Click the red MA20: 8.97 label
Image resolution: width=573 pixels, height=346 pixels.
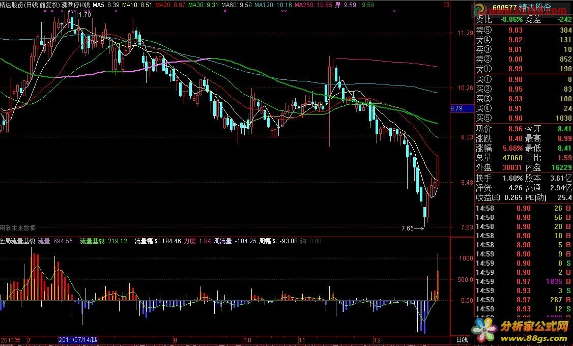click(170, 5)
